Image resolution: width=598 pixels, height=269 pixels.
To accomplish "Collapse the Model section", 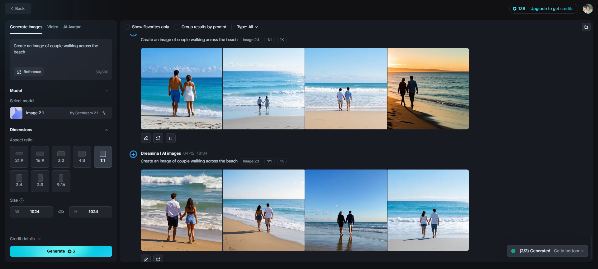I will (107, 91).
